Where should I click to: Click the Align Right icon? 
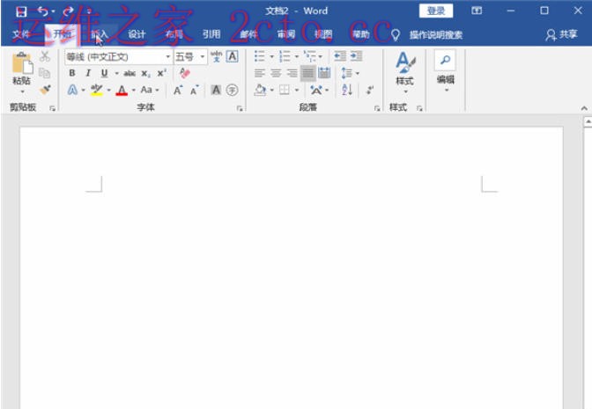[292, 73]
